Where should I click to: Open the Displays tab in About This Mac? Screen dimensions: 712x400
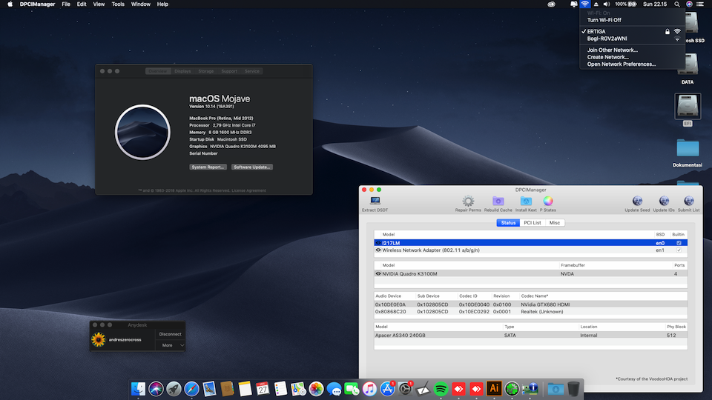(x=182, y=71)
